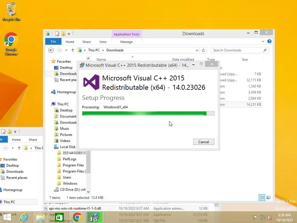The width and height of the screenshot is (297, 223).
Task: Open Videos under This PC
Action: tap(62, 141)
